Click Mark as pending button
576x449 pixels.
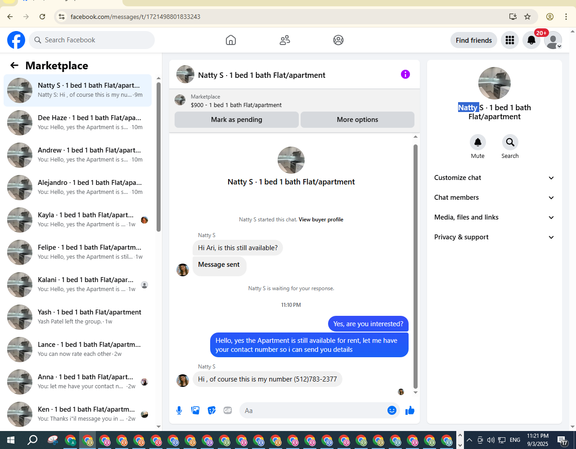[237, 120]
